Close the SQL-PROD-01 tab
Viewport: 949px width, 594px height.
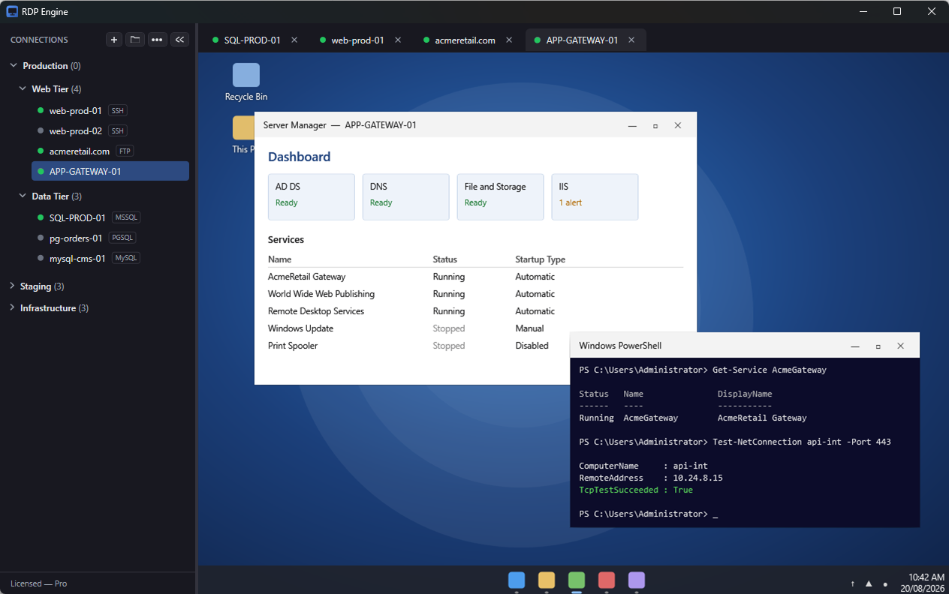(x=294, y=40)
